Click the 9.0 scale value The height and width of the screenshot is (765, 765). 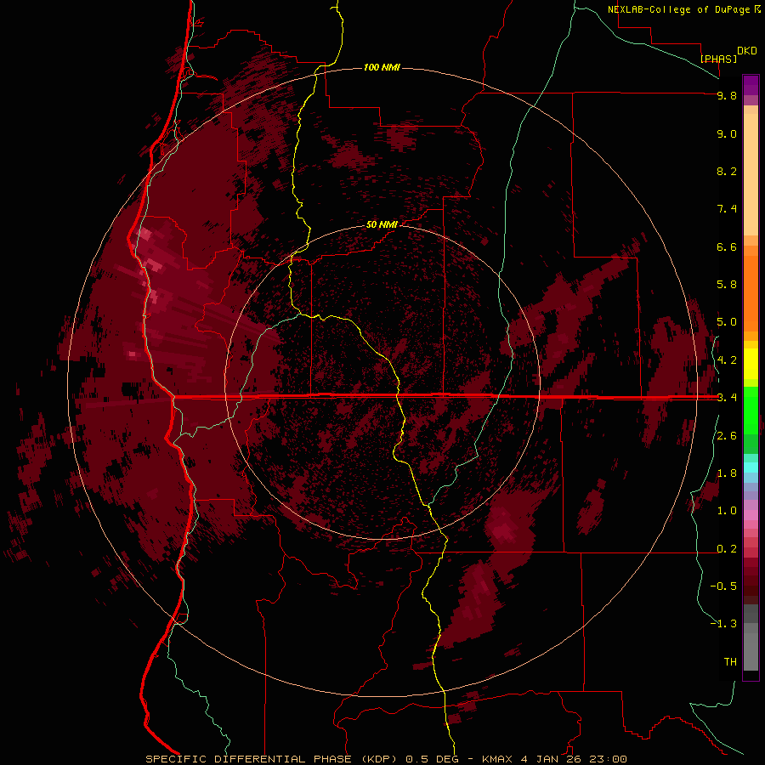pos(727,133)
